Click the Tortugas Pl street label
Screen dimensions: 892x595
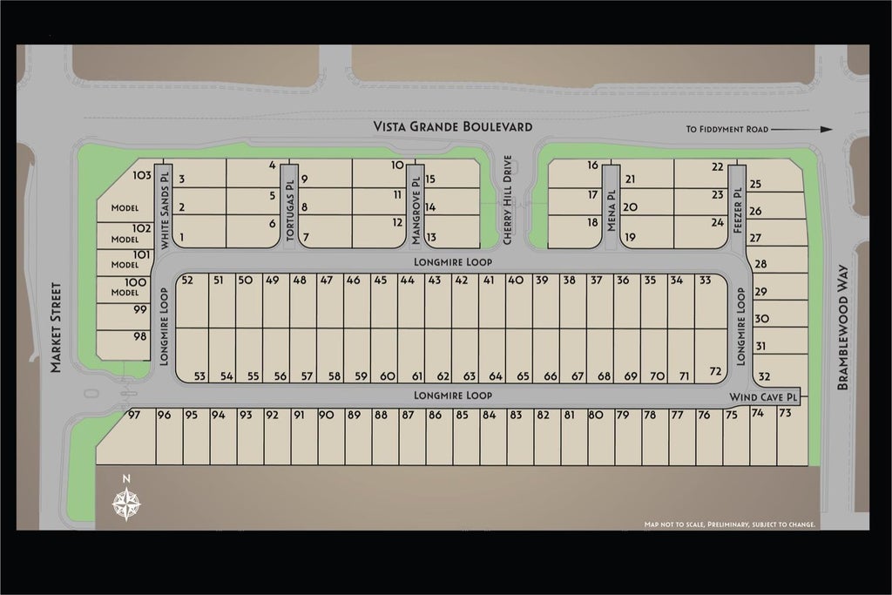coord(290,210)
